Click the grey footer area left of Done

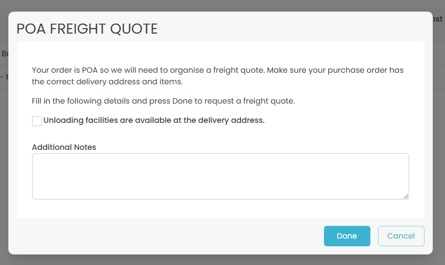[x=166, y=236]
